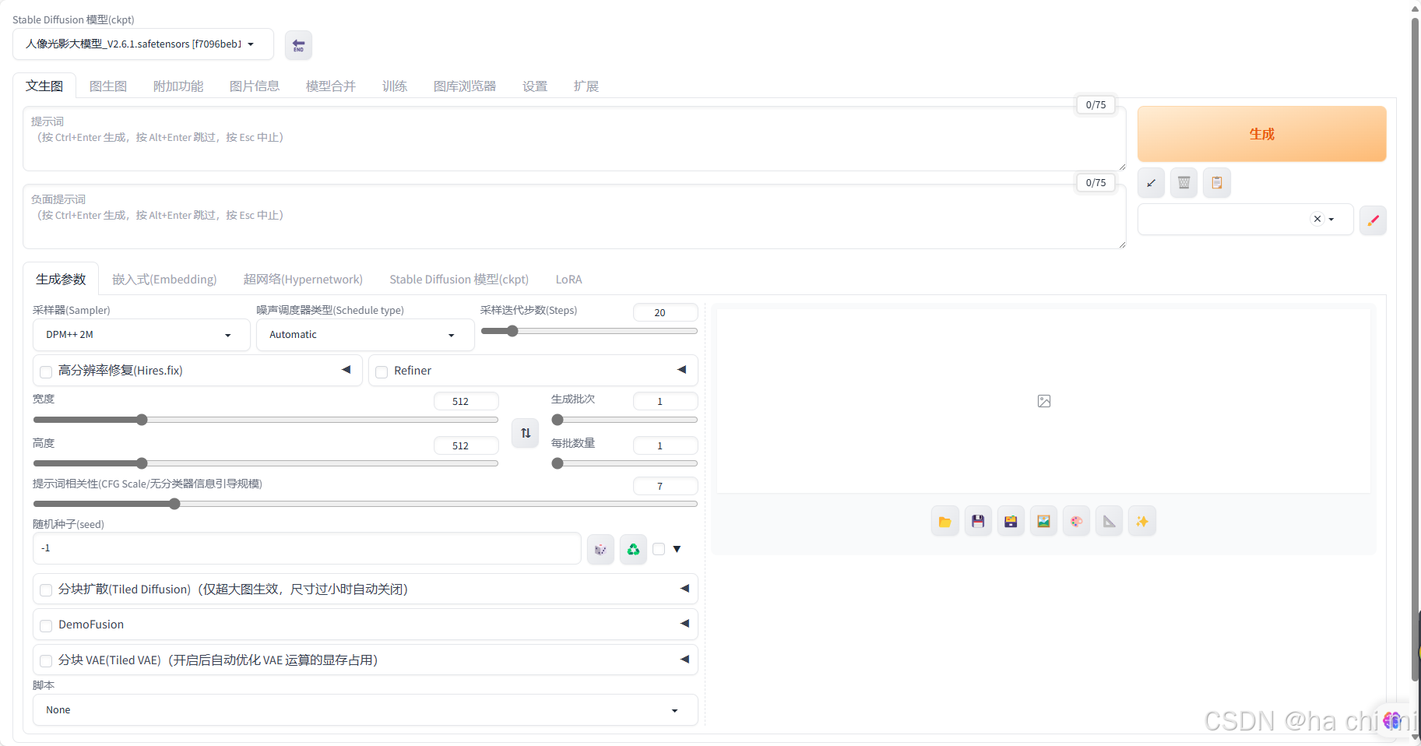
Task: Open the 扩展 tab
Action: point(586,86)
